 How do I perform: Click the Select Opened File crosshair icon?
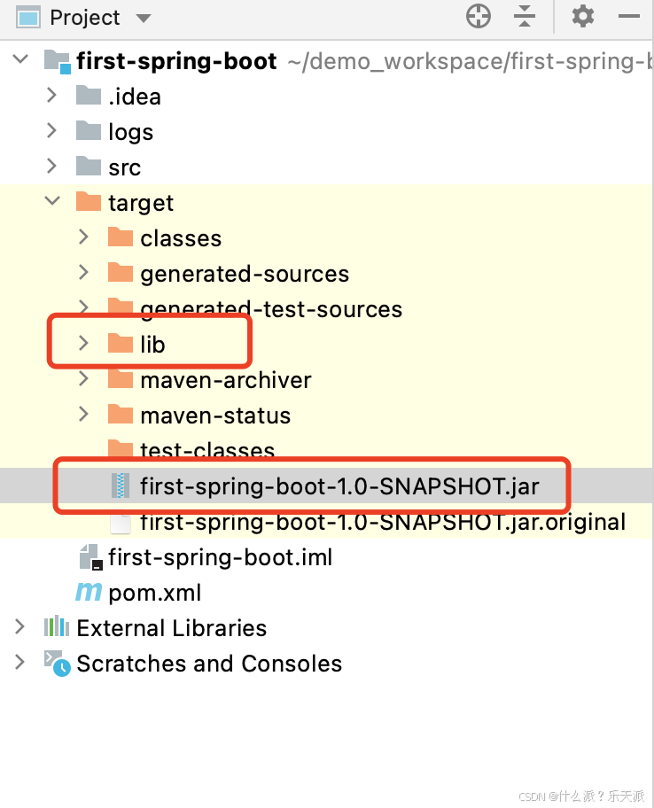(x=478, y=16)
